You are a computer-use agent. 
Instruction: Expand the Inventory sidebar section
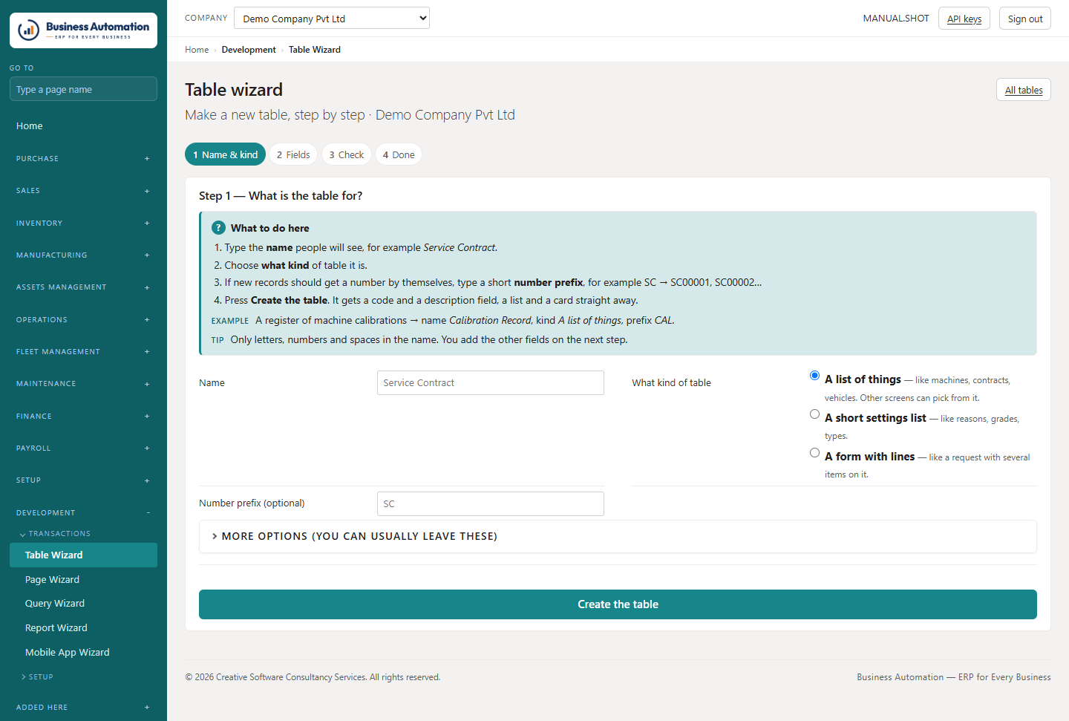83,224
